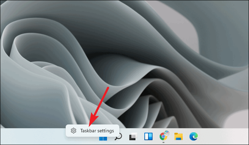Open Taskbar settings from context menu
This screenshot has width=249, height=145.
click(x=92, y=131)
